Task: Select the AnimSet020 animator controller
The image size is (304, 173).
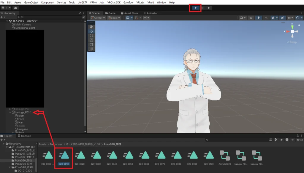Action: (x=225, y=158)
